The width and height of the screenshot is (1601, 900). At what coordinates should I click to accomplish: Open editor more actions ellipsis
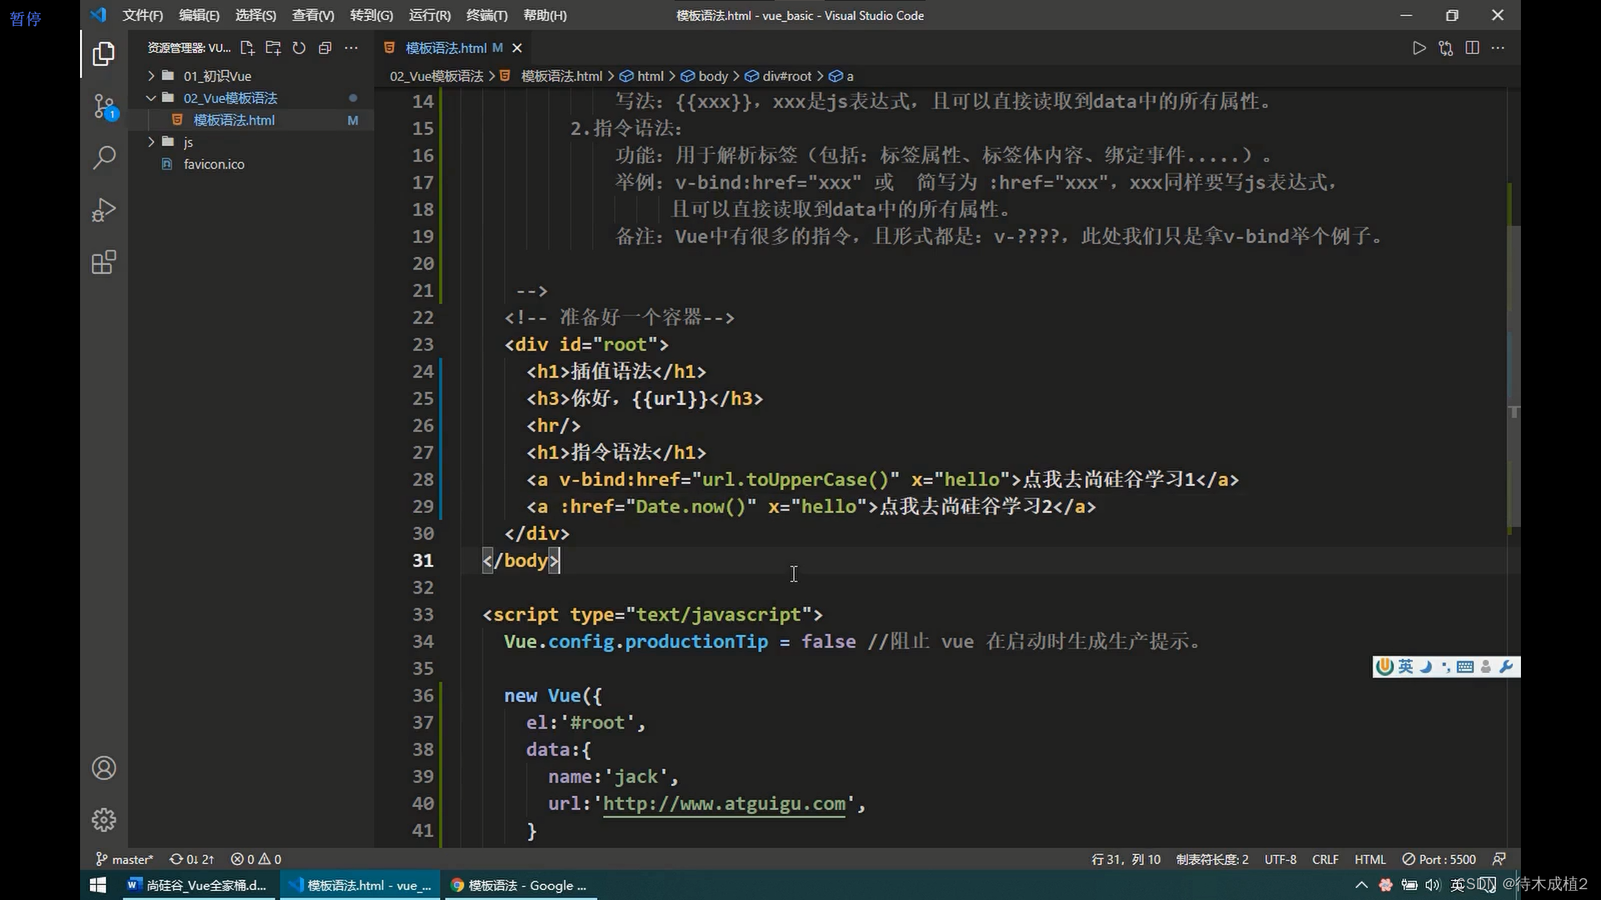pos(1498,48)
